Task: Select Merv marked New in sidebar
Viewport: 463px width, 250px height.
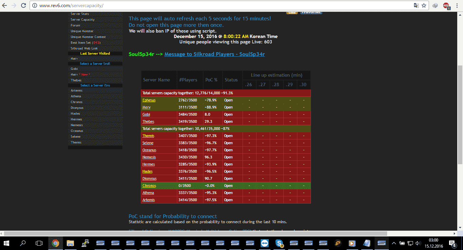Action: (x=80, y=75)
